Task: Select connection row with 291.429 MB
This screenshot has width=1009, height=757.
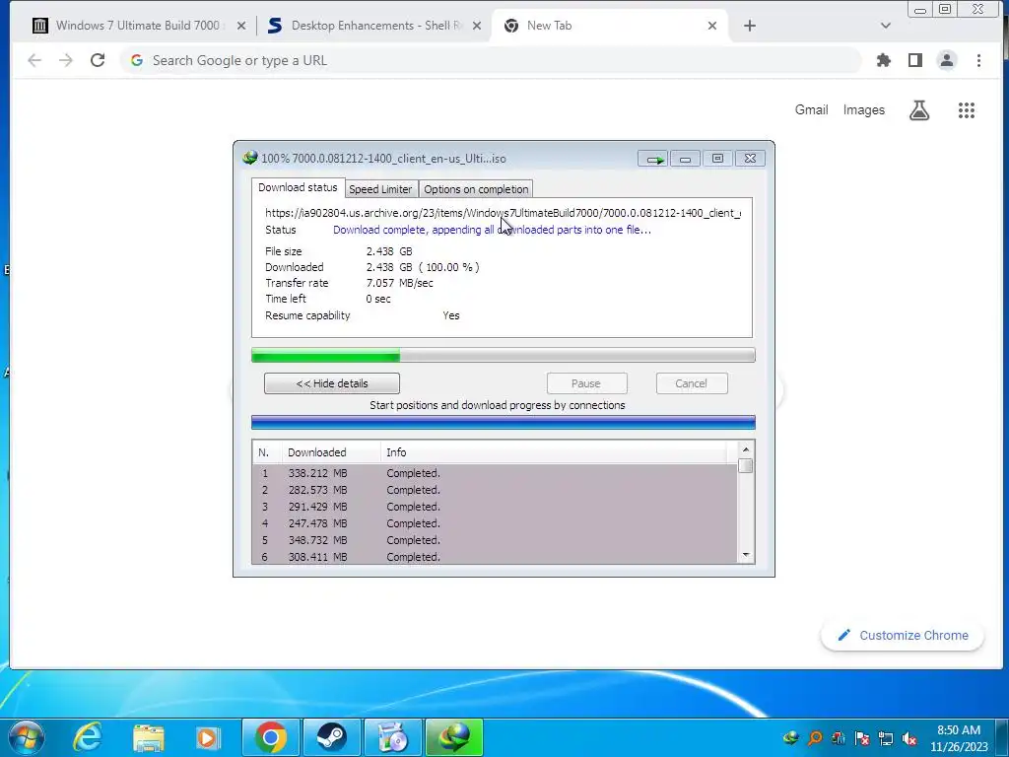Action: pos(495,507)
